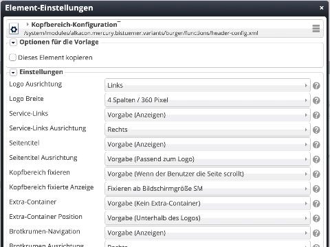Click help icon for Service-Links Ausrichtung
The width and height of the screenshot is (330, 247).
pos(316,130)
